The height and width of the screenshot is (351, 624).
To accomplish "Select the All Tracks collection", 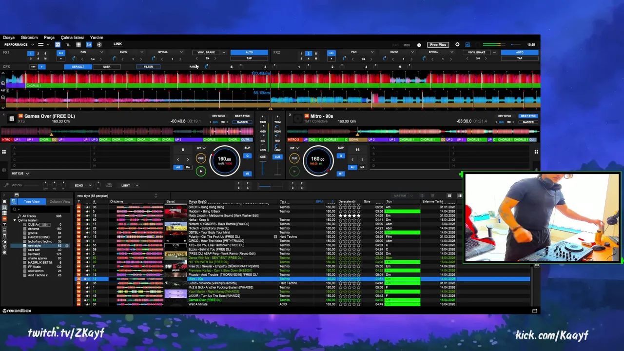I will coord(29,216).
